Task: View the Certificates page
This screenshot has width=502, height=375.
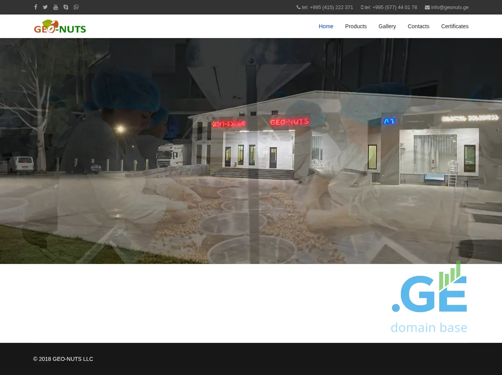Action: pos(455,26)
